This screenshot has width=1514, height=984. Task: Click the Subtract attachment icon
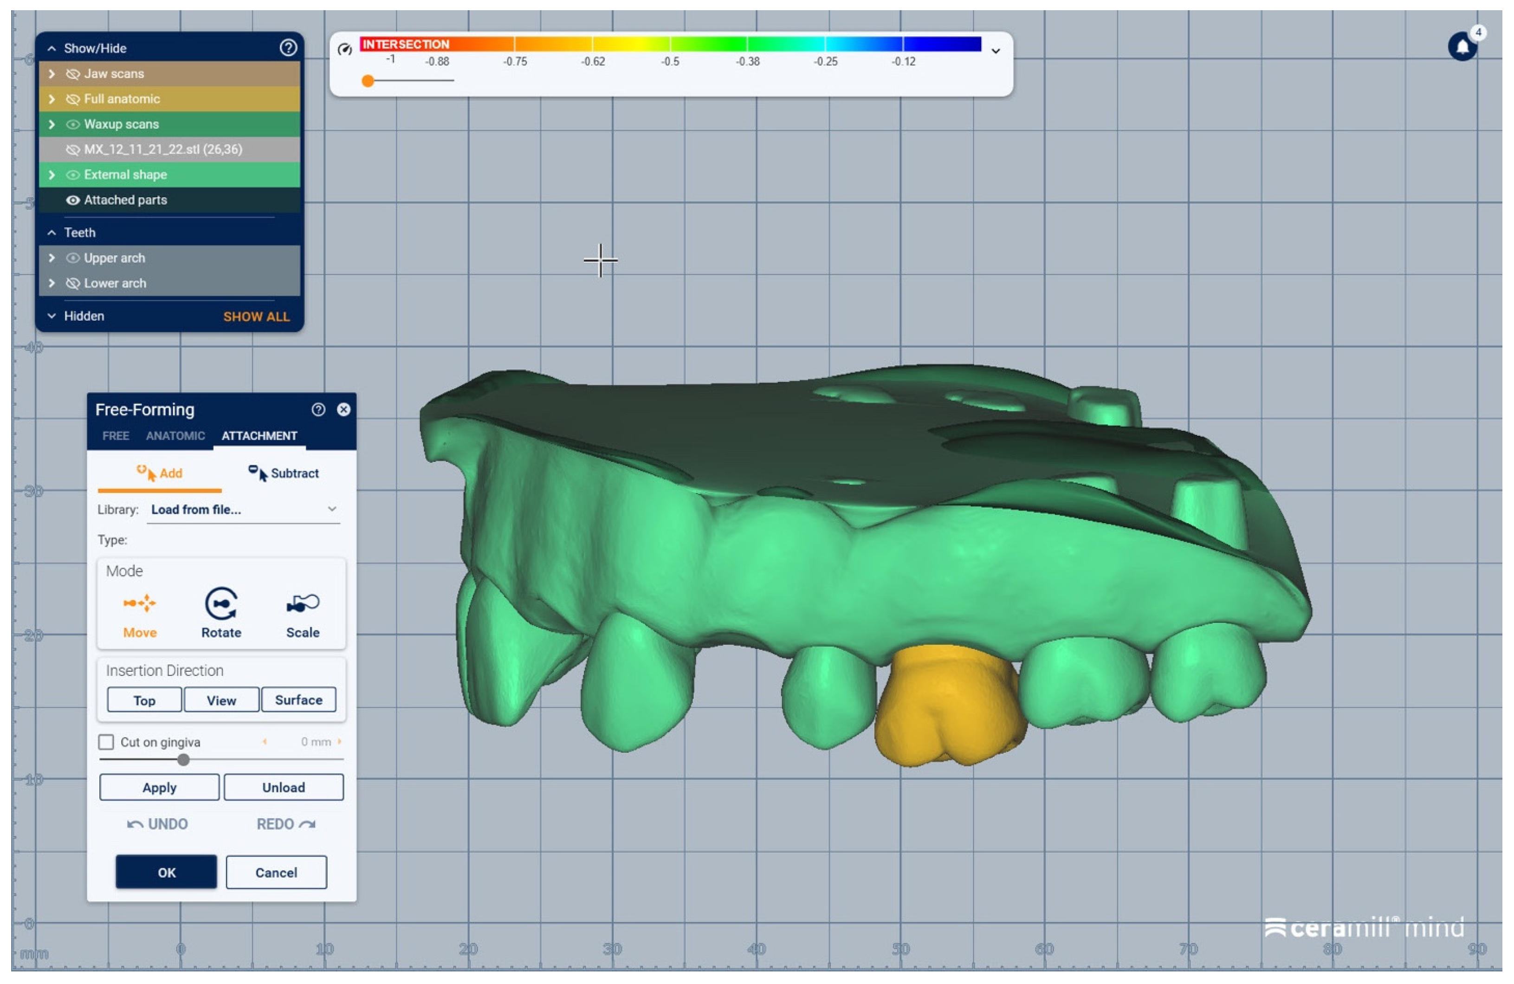(257, 473)
